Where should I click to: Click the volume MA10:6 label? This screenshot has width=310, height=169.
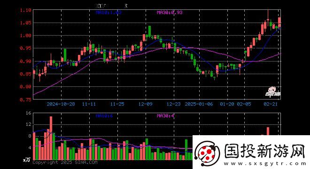(x=104, y=115)
